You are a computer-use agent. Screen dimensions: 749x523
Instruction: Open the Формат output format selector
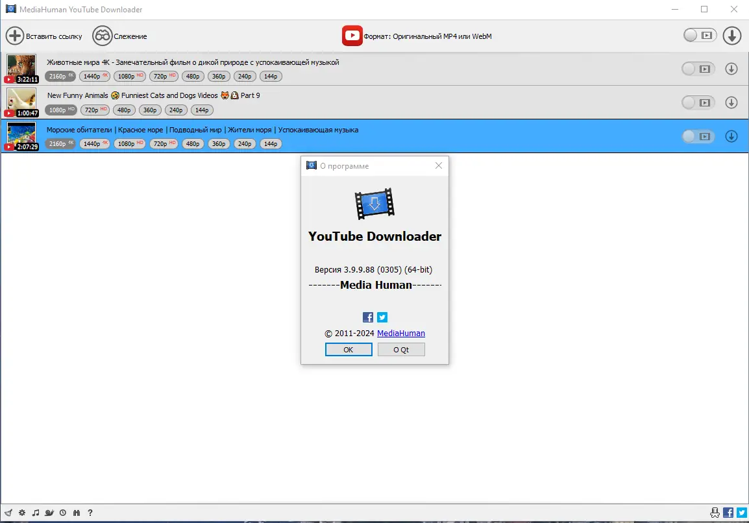click(x=417, y=36)
